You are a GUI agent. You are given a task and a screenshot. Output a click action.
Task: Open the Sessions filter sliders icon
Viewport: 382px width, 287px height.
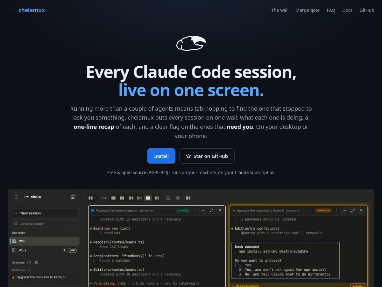(x=36, y=262)
